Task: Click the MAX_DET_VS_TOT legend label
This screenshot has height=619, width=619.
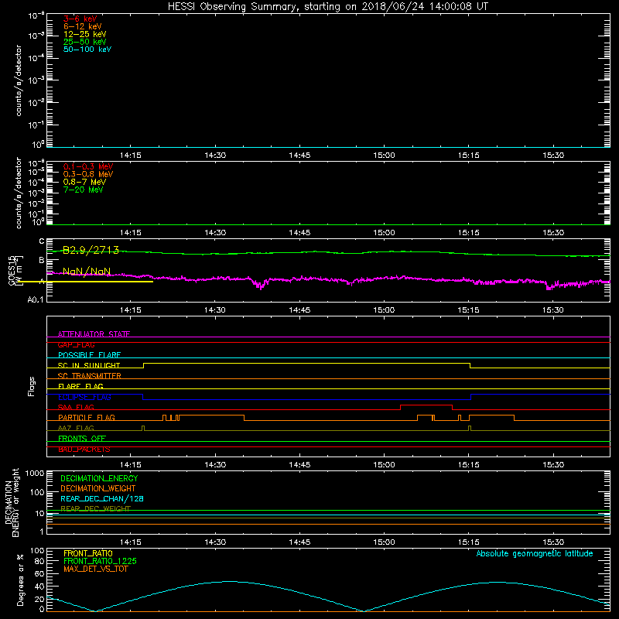Action: click(95, 569)
